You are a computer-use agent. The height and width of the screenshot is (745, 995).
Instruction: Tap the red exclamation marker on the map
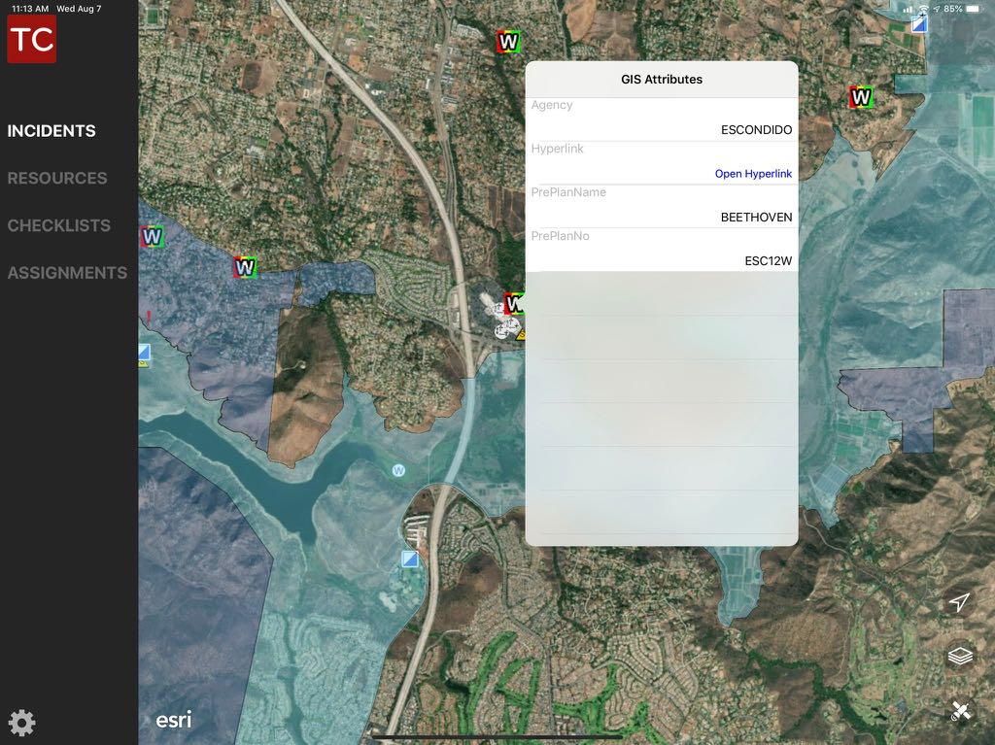[150, 316]
